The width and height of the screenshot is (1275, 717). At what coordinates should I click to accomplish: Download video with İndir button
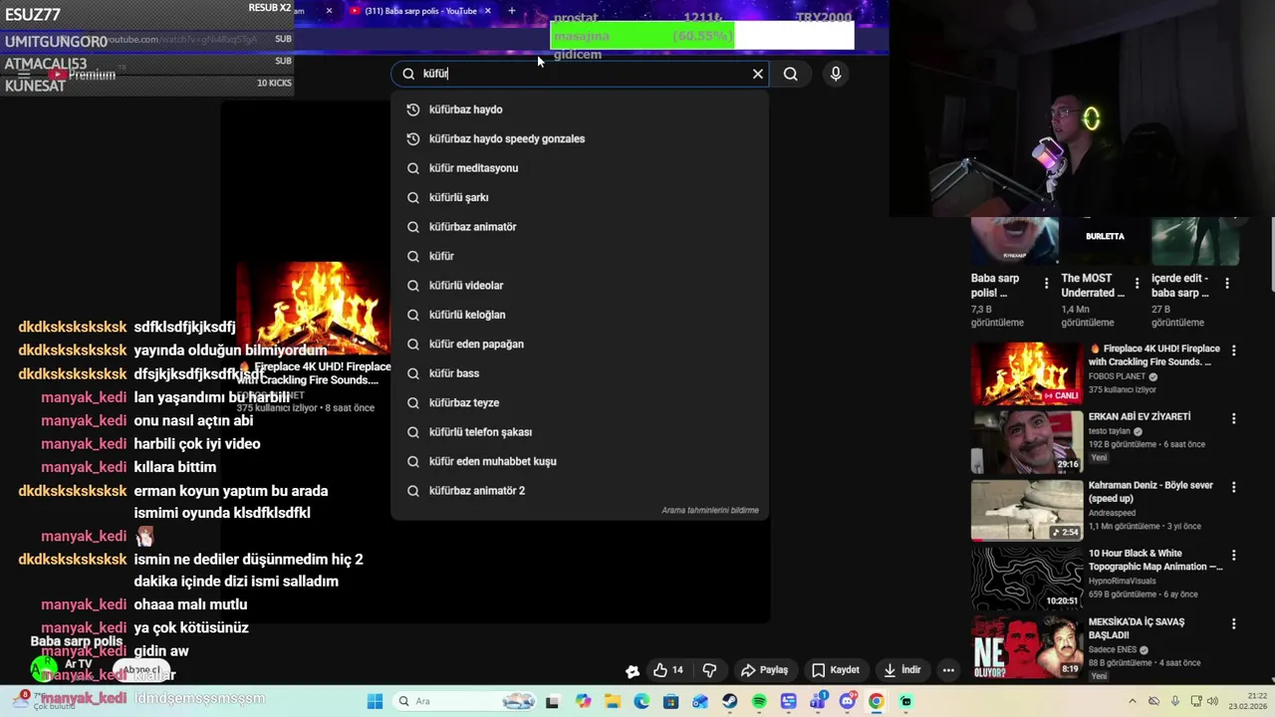pyautogui.click(x=901, y=670)
